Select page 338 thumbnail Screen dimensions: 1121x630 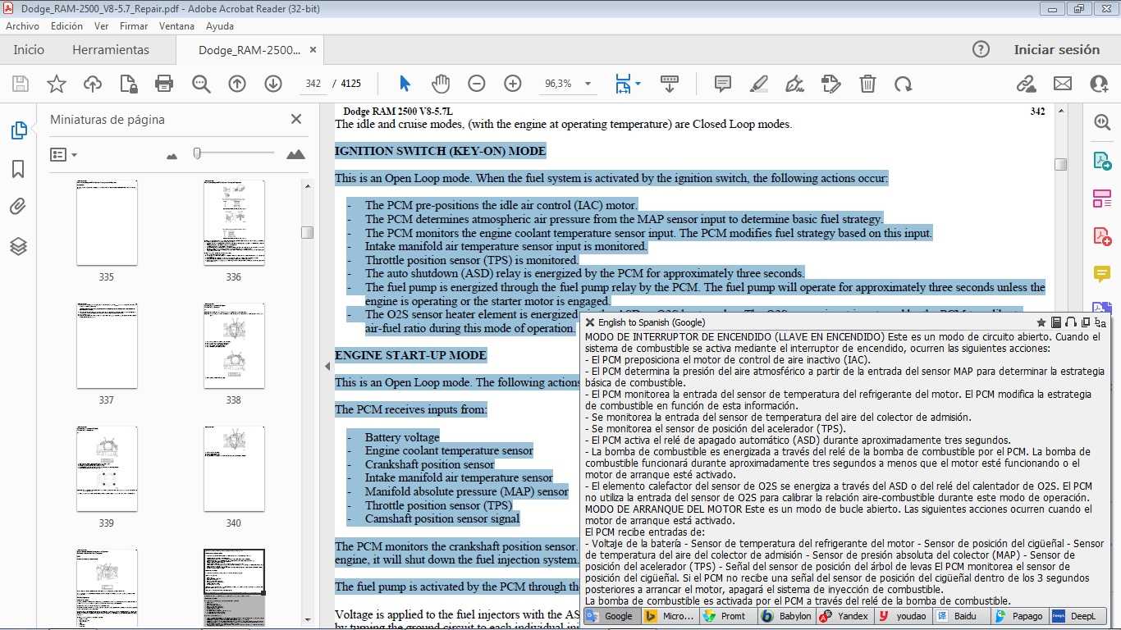pos(234,346)
